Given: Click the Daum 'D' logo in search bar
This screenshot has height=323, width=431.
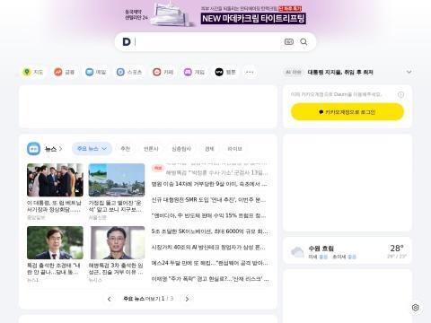Looking at the screenshot, I should [x=127, y=42].
